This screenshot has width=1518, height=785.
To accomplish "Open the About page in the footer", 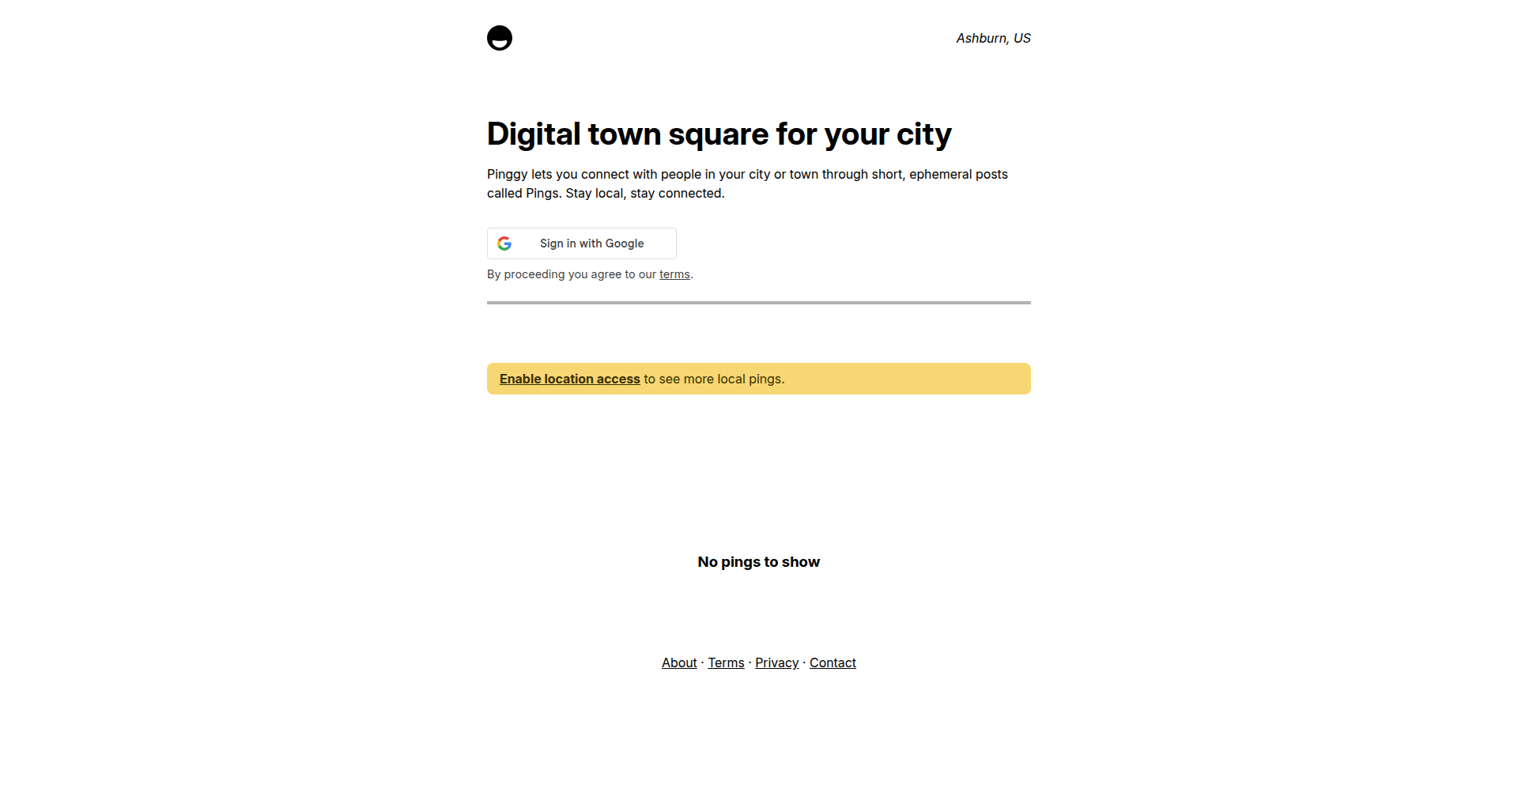I will (678, 662).
